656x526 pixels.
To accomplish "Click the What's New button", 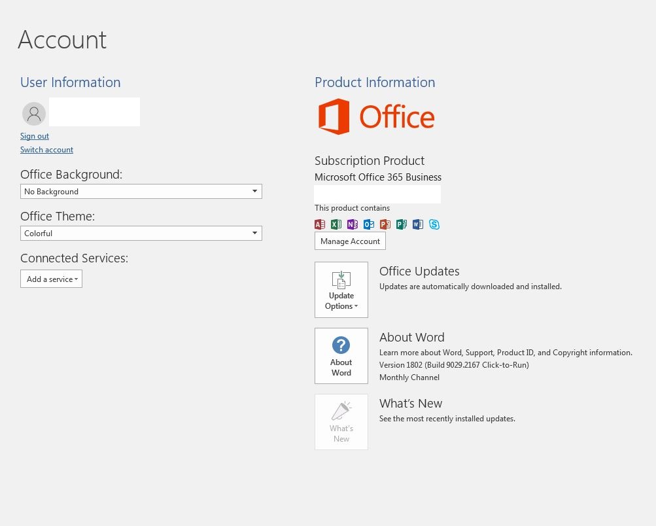I will click(x=341, y=422).
